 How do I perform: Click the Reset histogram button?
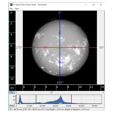pos(12,106)
